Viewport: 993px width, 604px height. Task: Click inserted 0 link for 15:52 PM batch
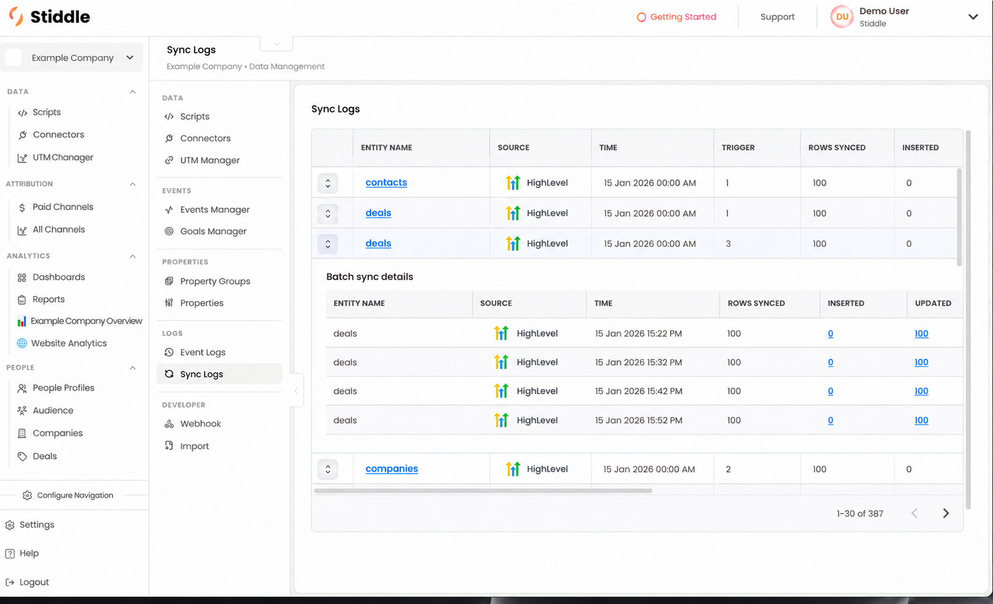click(x=831, y=421)
